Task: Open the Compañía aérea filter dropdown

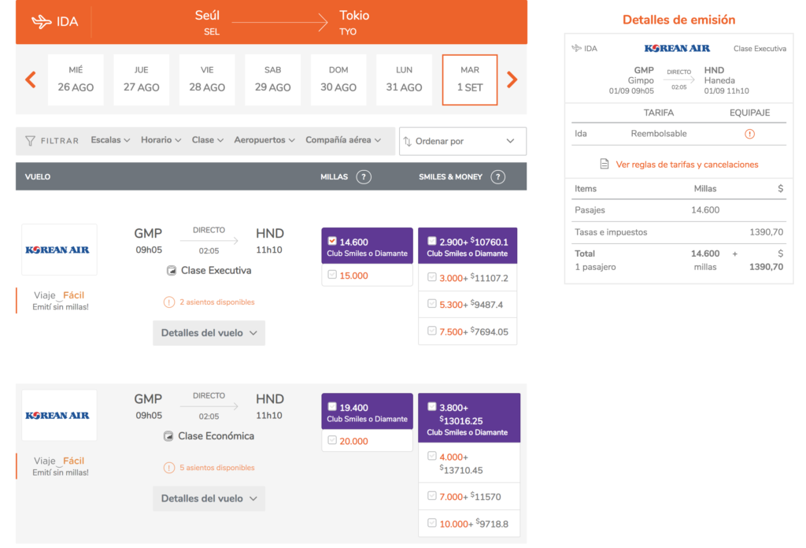Action: click(343, 140)
